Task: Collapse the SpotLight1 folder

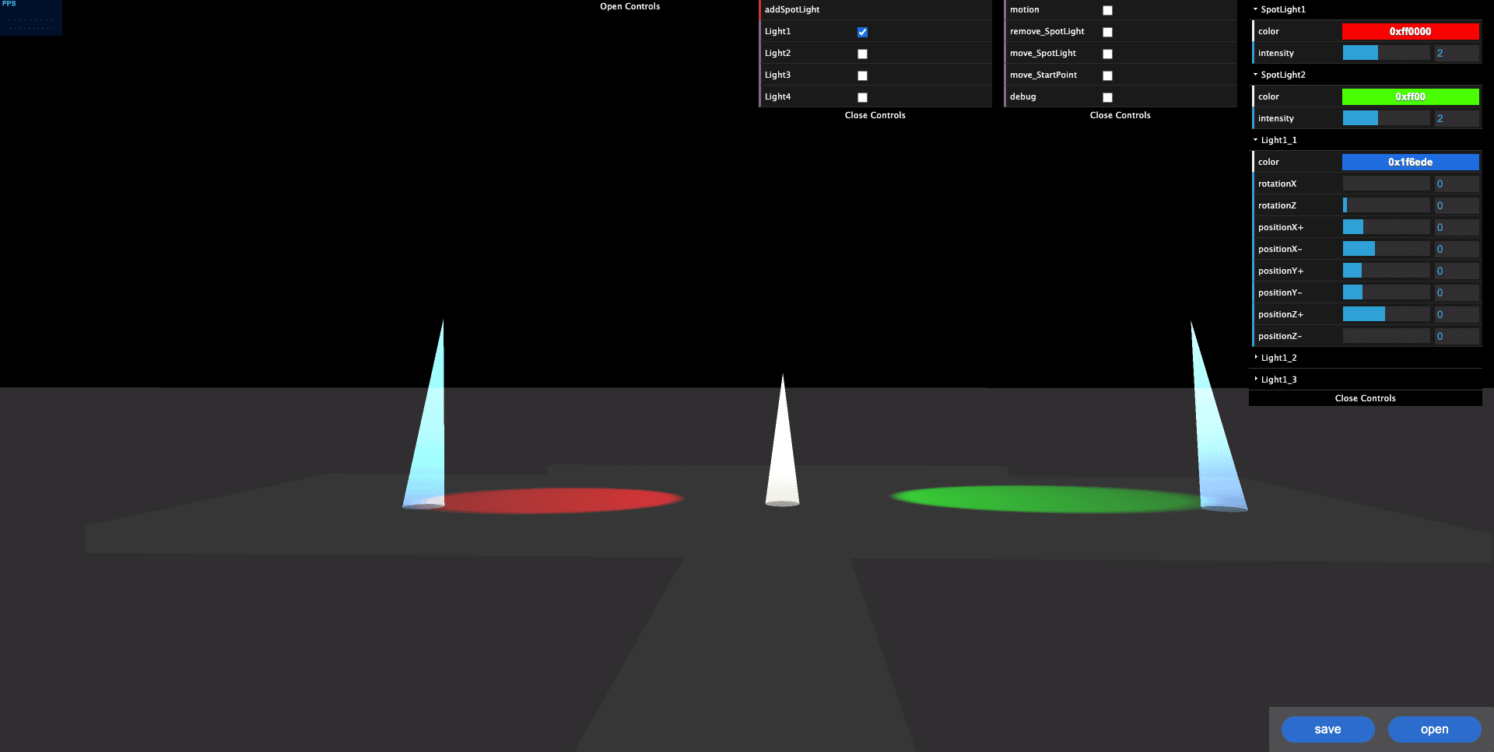Action: click(1283, 9)
